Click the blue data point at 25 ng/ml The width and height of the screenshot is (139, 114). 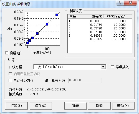tap(32, 38)
